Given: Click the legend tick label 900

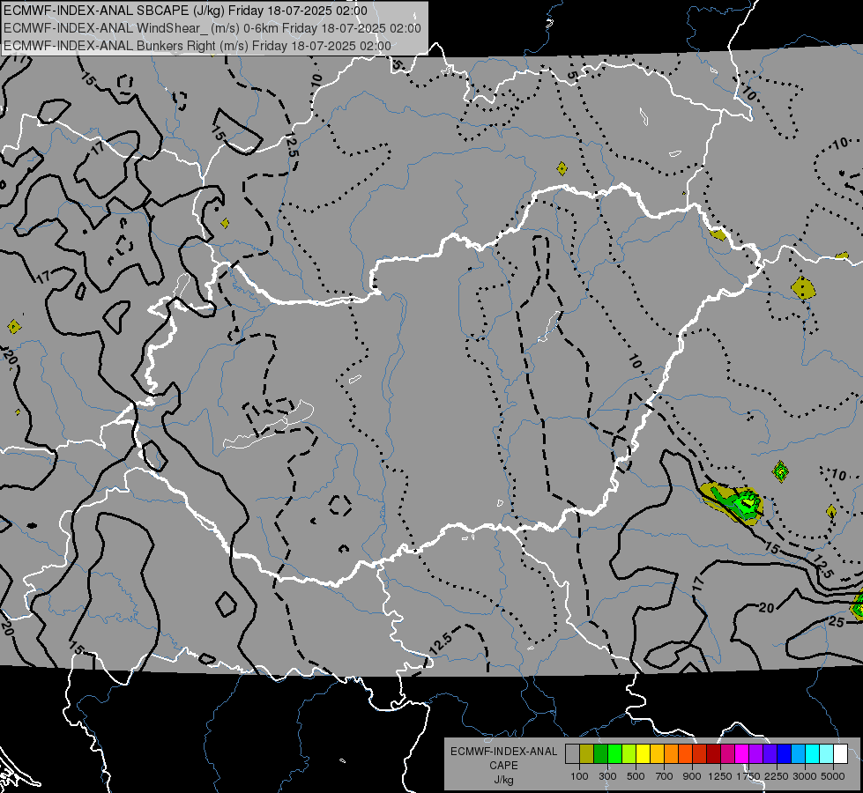Looking at the screenshot, I should (x=692, y=776).
